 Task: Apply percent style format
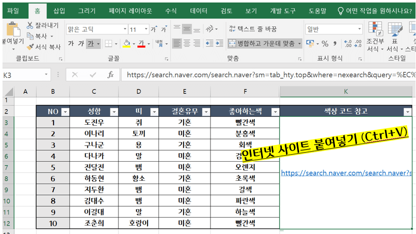click(x=325, y=44)
